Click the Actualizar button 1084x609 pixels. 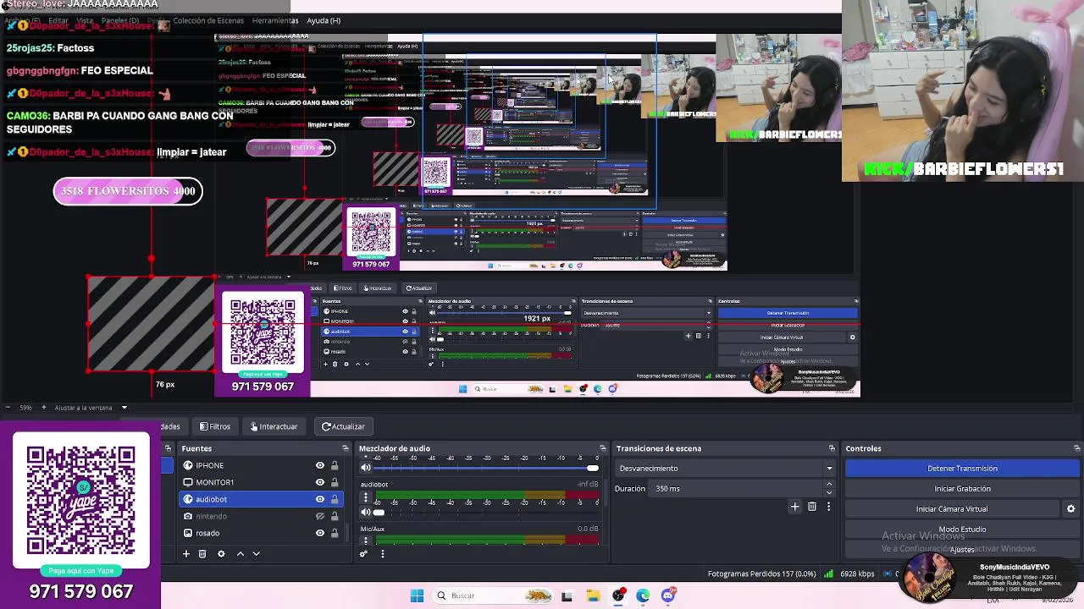[x=343, y=426]
